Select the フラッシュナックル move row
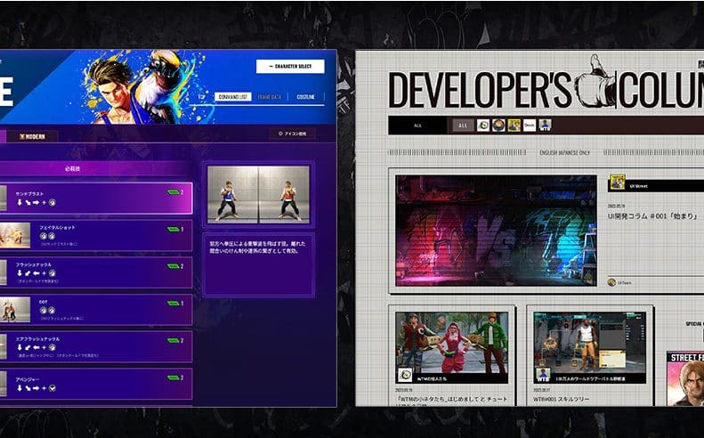The width and height of the screenshot is (704, 438). click(96, 272)
